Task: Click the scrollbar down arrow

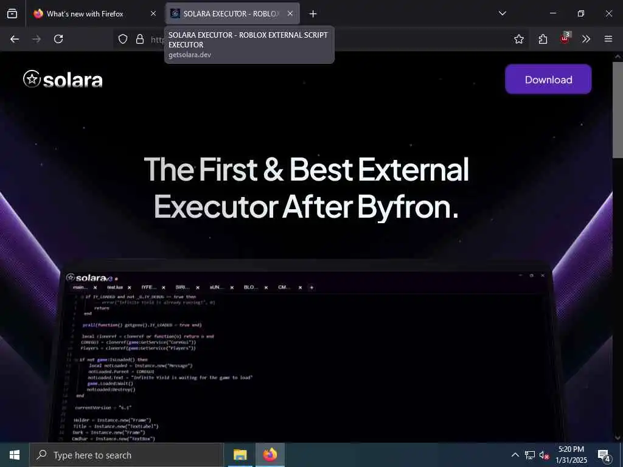Action: pyautogui.click(x=618, y=437)
